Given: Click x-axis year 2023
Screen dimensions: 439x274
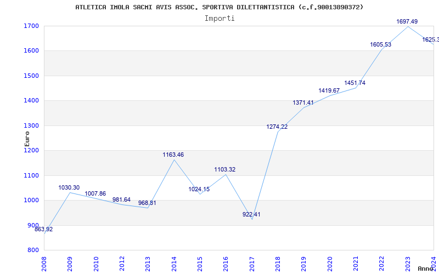Looking at the screenshot, I should click(408, 264).
